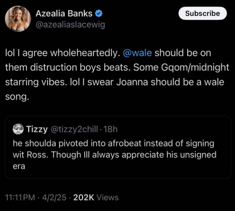235x211 pixels.
Task: Click the 11:11 PM post time
Action: [x=20, y=197]
